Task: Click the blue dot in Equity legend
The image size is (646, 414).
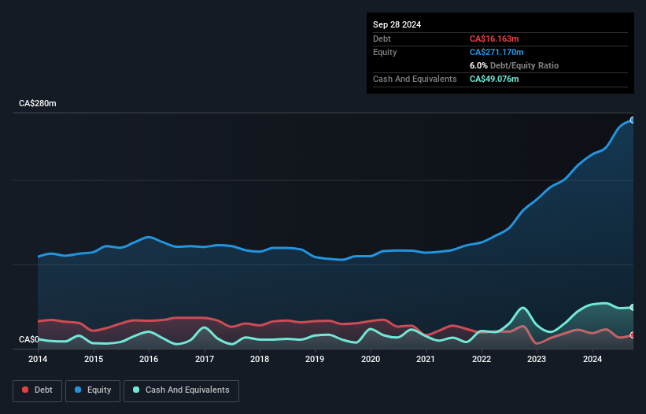Action: click(x=78, y=390)
